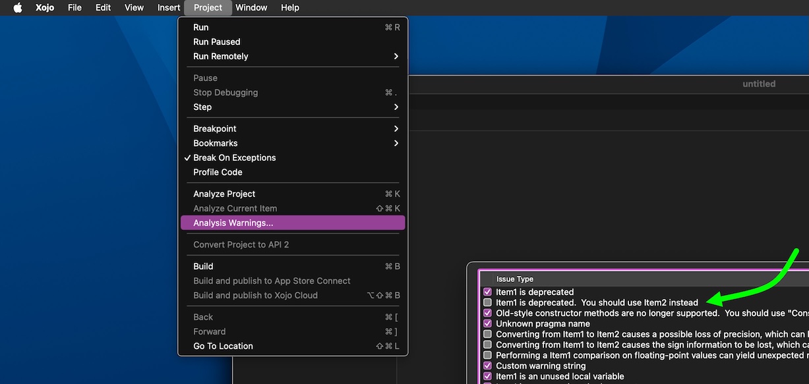This screenshot has width=809, height=384.
Task: Uncheck the unused local variable warning
Action: coord(487,376)
